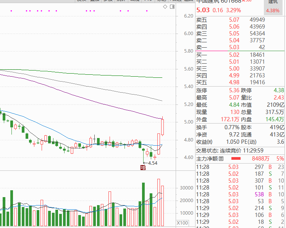Open the 主力净额 detail list icon
The height and width of the screenshot is (228, 286).
(x=221, y=158)
